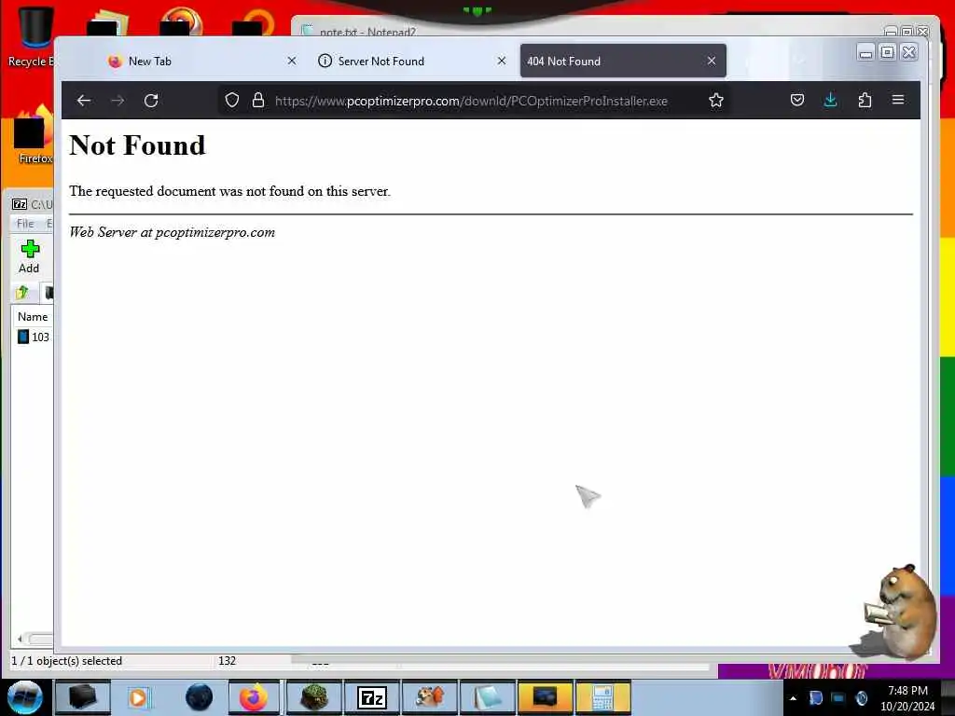Open the extensions puzzle icon

pyautogui.click(x=865, y=100)
